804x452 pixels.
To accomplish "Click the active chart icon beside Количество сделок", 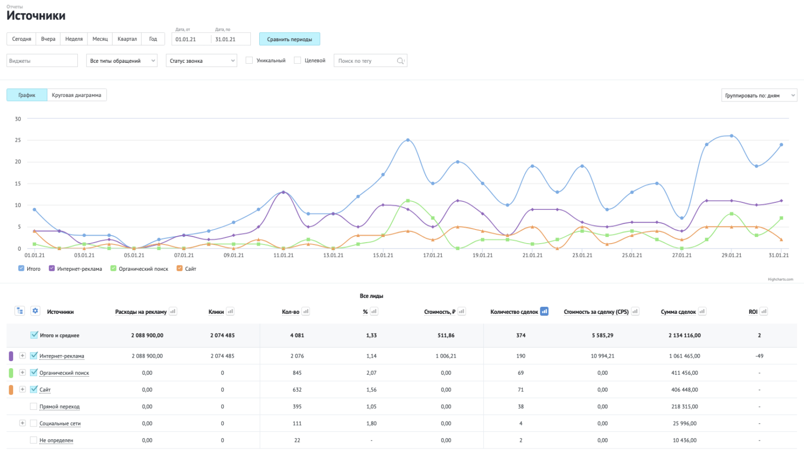I will [x=544, y=311].
